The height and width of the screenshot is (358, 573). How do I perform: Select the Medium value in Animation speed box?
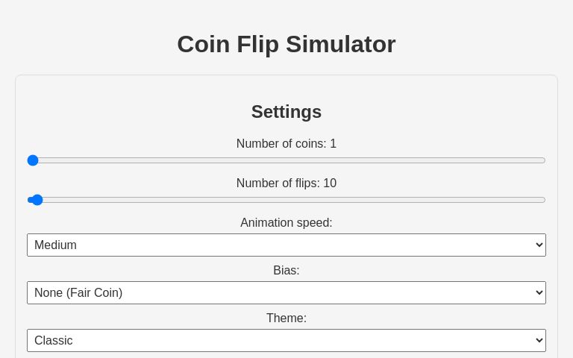(x=56, y=245)
